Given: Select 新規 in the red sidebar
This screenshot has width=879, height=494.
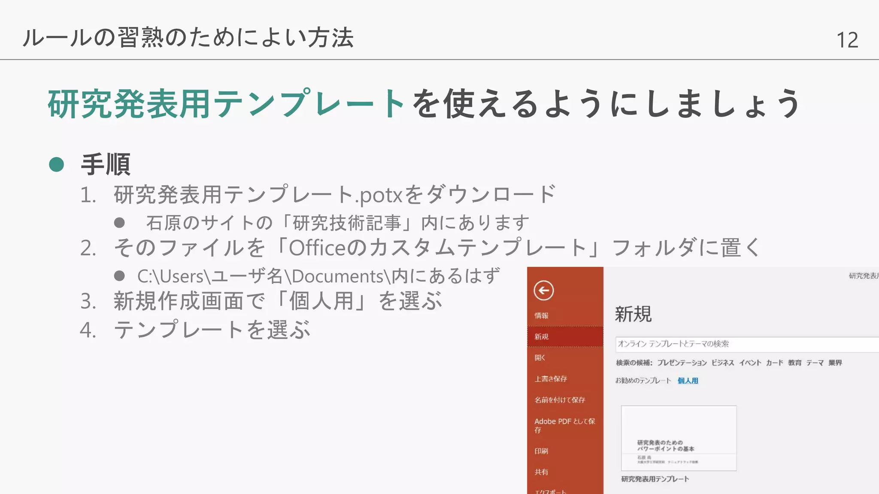Looking at the screenshot, I should pos(565,337).
